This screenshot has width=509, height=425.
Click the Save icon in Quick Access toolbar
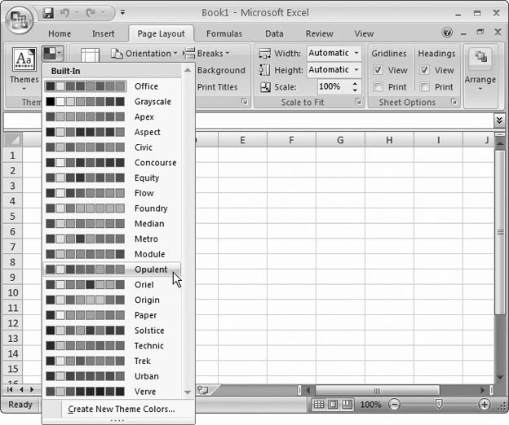click(48, 13)
